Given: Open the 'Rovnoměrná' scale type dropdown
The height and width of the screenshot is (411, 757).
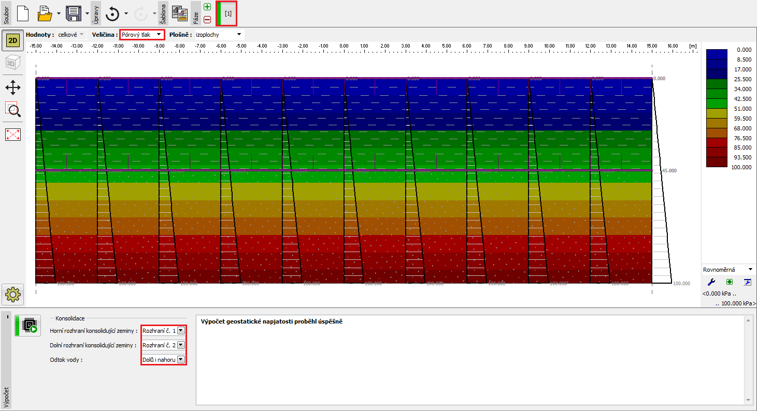Looking at the screenshot, I should pos(728,270).
